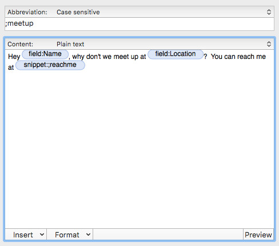
Task: Select the snippet:;reachme token
Action: 50,65
